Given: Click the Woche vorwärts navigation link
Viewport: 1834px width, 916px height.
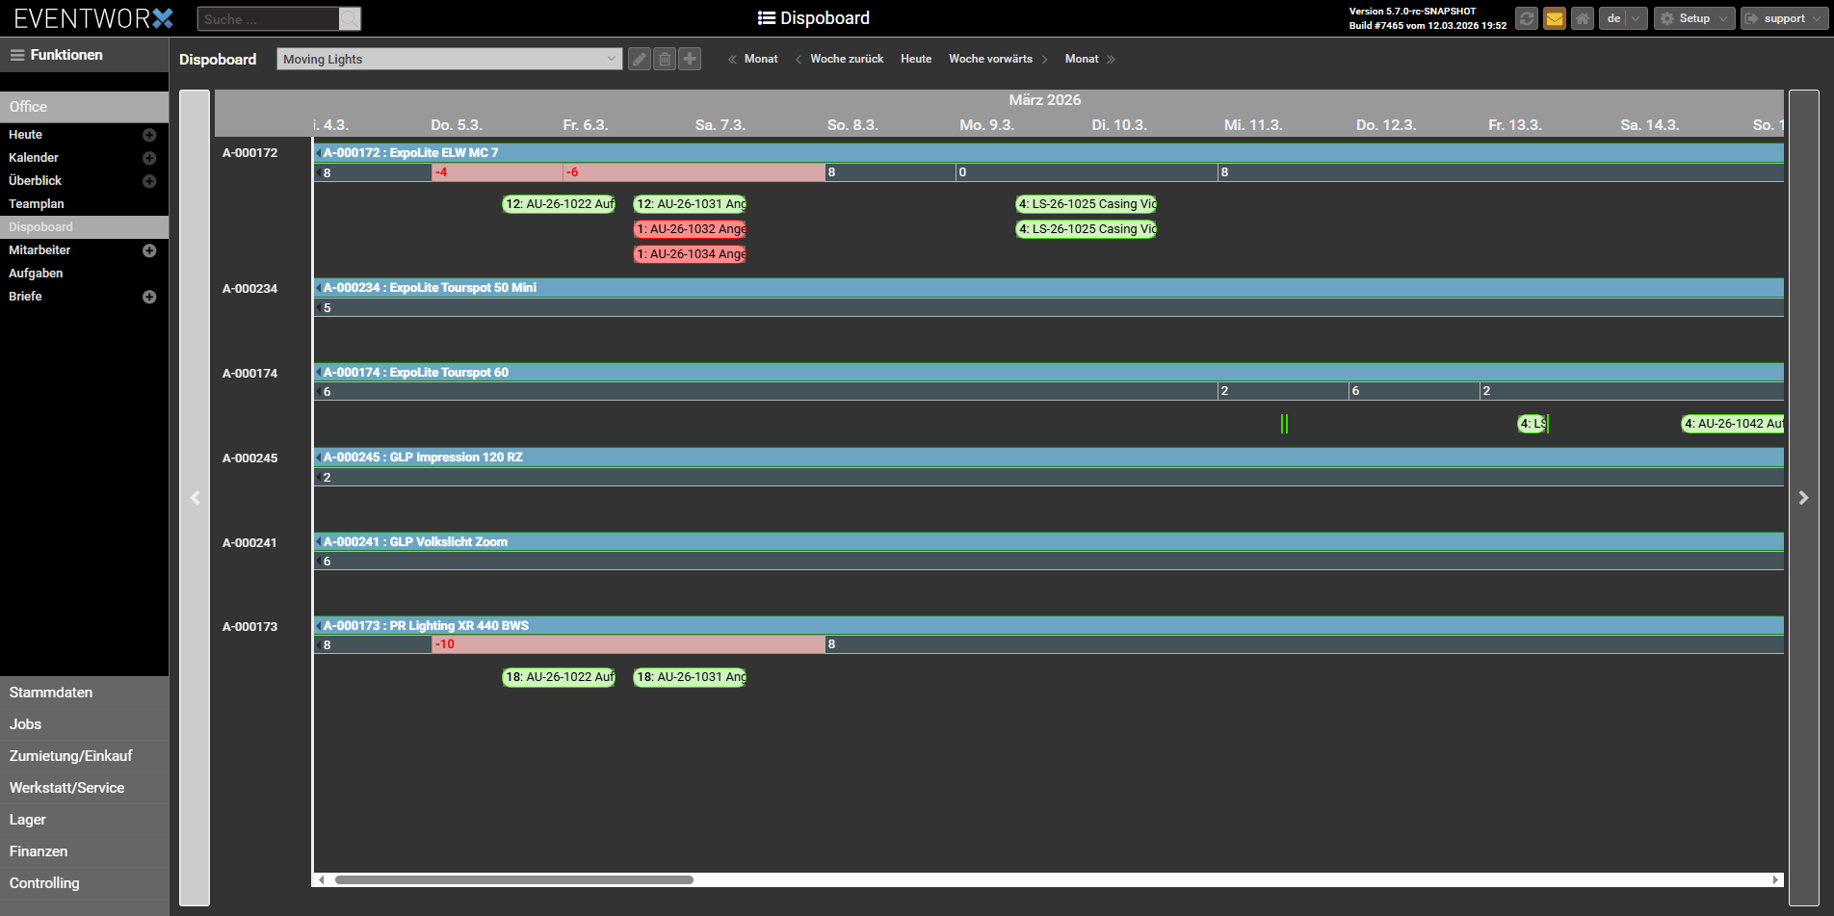Looking at the screenshot, I should tap(990, 59).
